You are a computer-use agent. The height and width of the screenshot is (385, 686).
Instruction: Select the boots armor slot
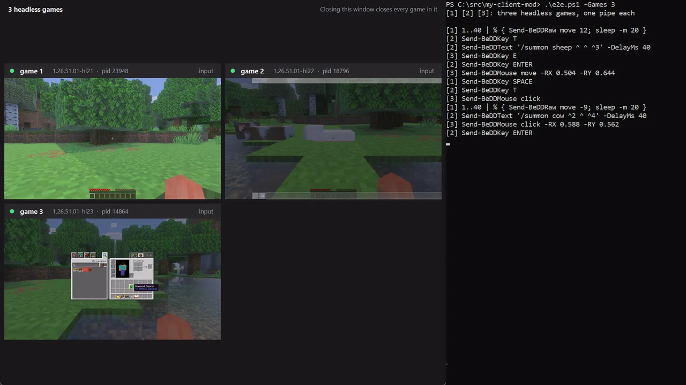coord(113,276)
